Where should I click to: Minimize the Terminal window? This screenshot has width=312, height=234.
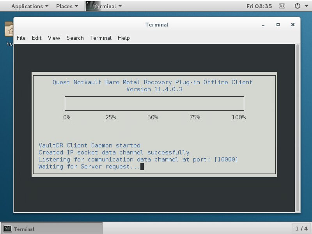263,25
